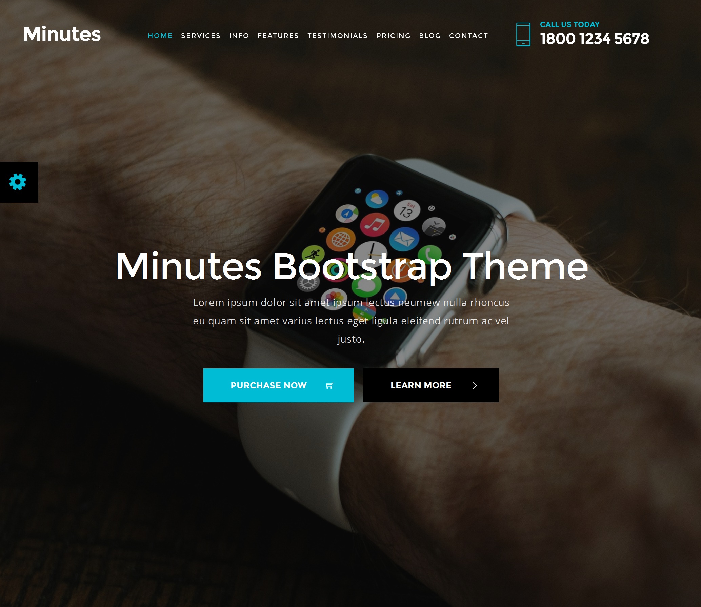
Task: Select the PRICING navigation link
Action: pyautogui.click(x=393, y=35)
